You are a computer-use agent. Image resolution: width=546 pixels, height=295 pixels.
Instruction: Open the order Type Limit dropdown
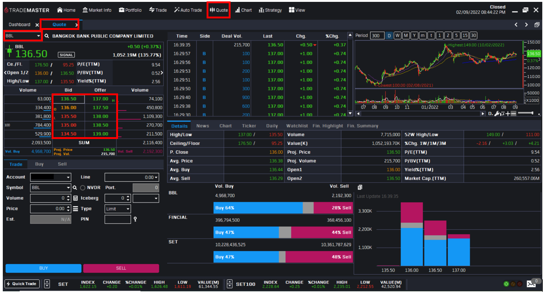tap(118, 209)
